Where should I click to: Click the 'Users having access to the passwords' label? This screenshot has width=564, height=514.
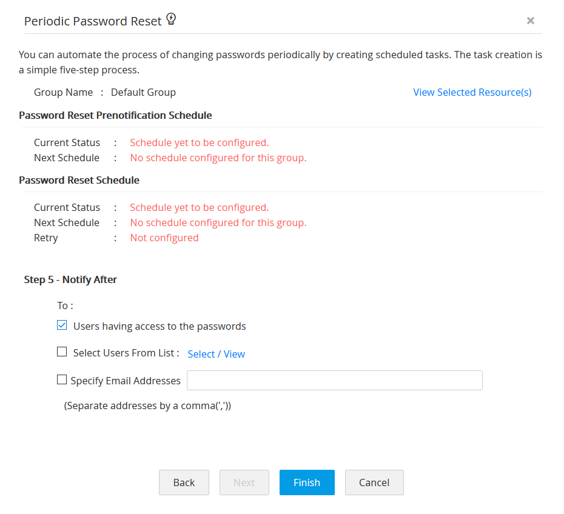[x=159, y=326]
